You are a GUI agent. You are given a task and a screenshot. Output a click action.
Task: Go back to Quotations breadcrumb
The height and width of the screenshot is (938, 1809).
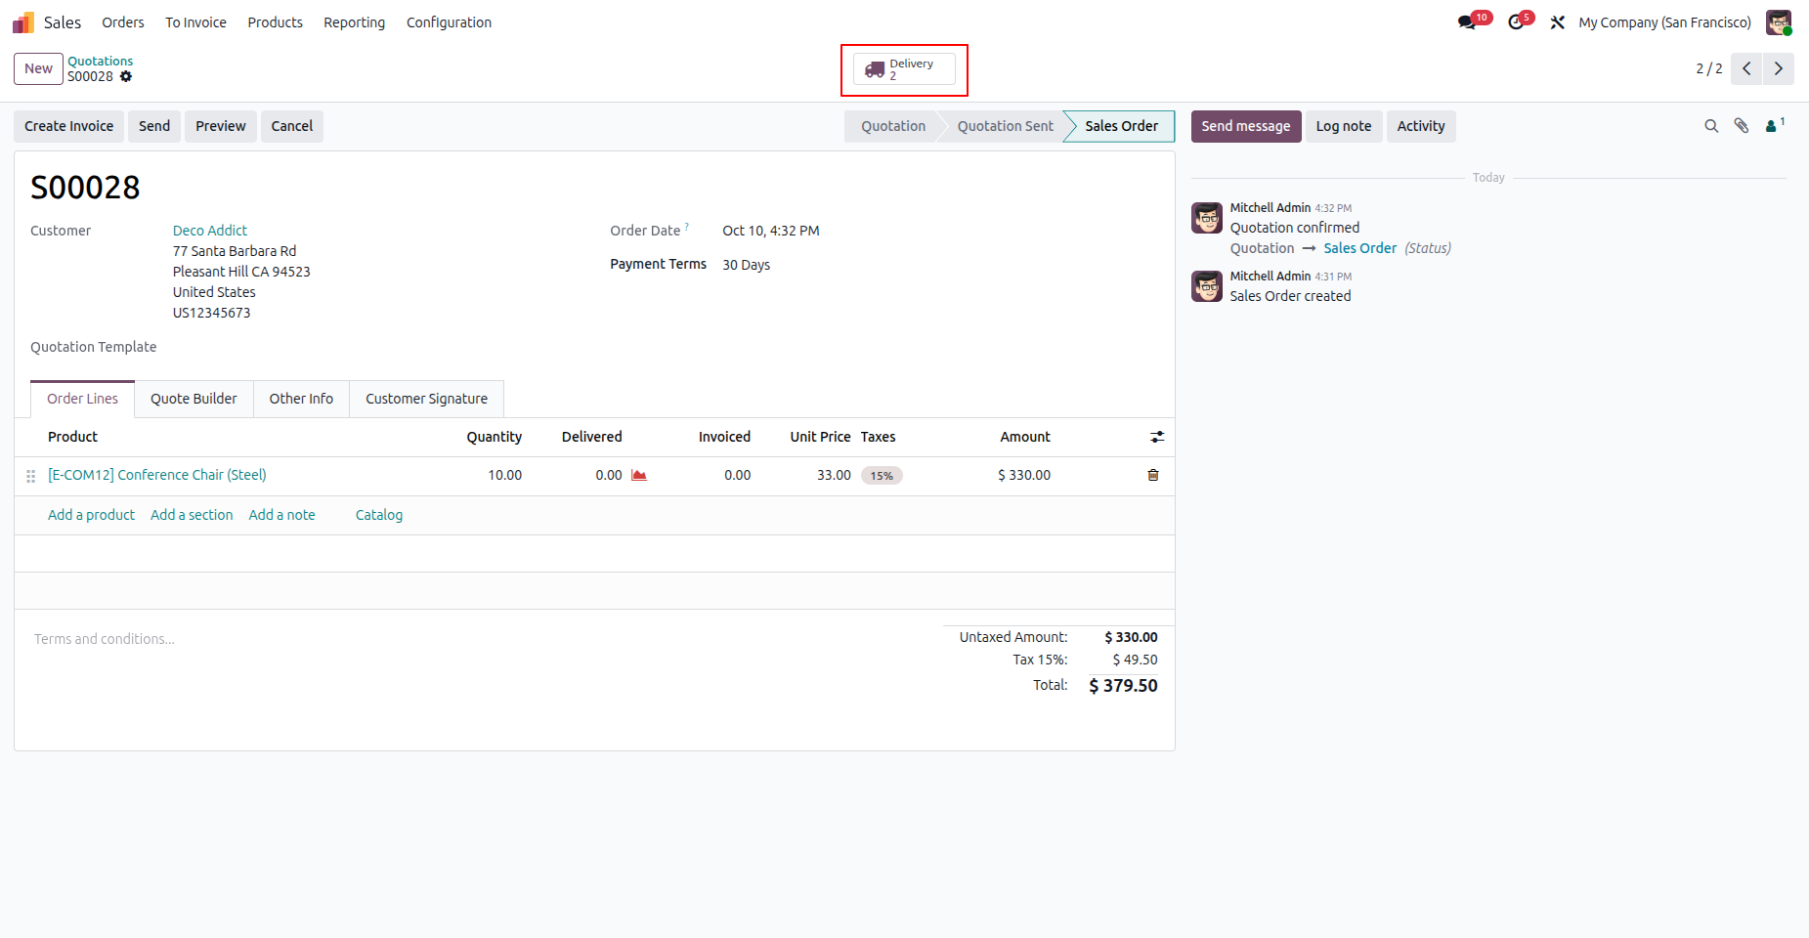coord(100,61)
